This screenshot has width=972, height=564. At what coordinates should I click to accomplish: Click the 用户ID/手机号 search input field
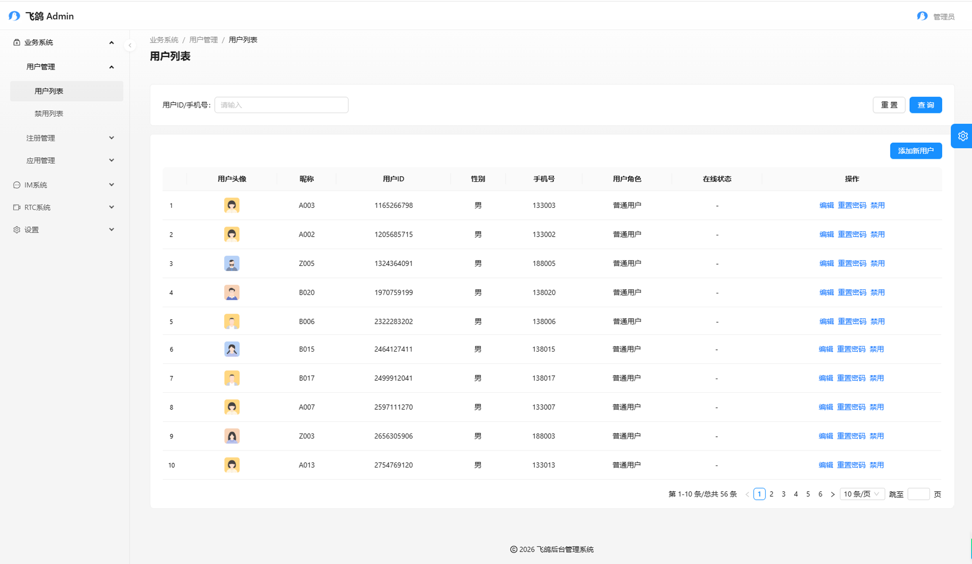coord(281,105)
